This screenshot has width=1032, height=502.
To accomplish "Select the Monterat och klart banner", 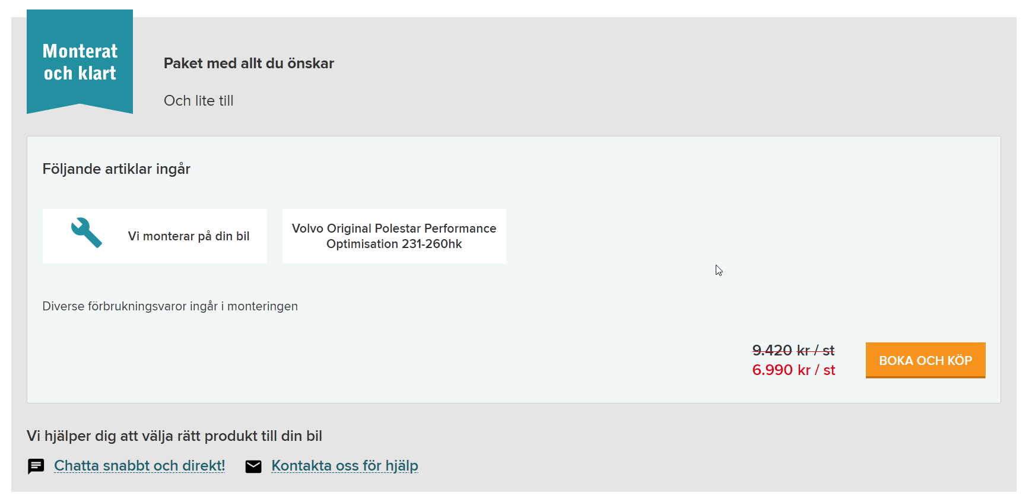I will 80,62.
